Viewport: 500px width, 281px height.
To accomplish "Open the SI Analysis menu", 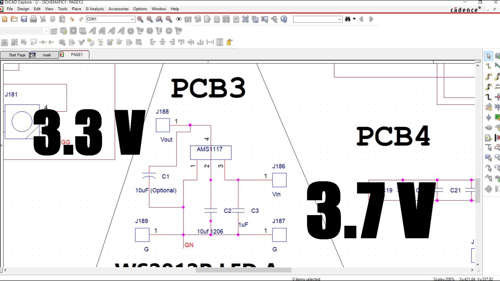I will coord(95,9).
